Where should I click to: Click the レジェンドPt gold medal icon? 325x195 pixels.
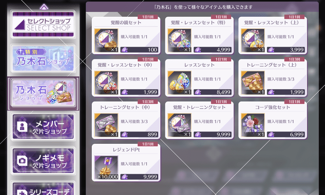point(106,168)
